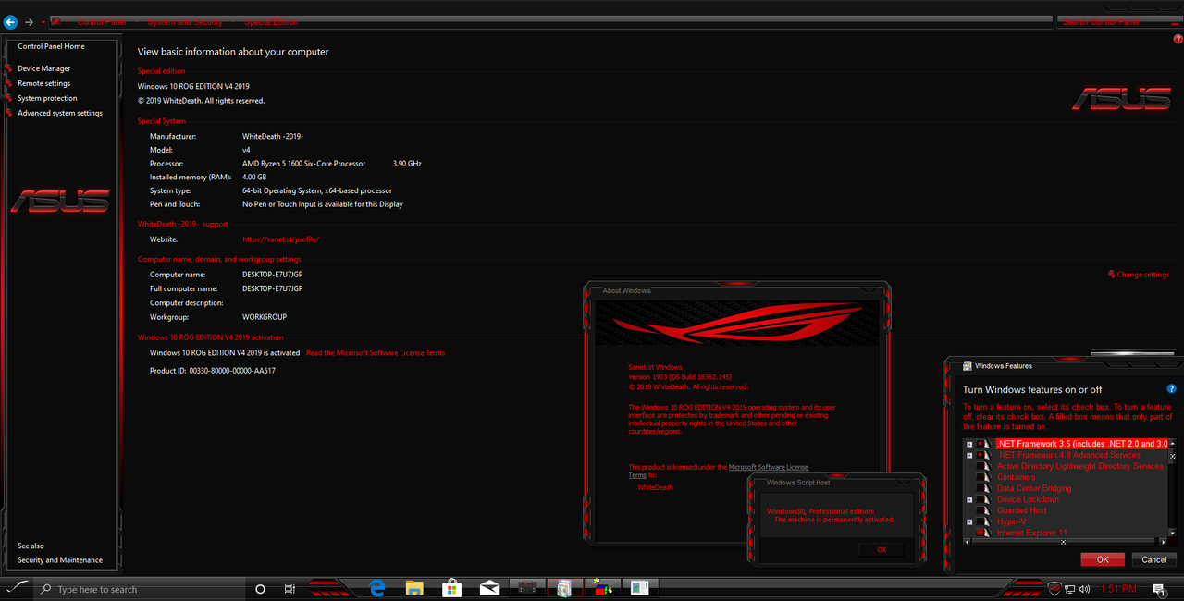
Task: Enable the Hyper-V checkbox
Action: (980, 521)
